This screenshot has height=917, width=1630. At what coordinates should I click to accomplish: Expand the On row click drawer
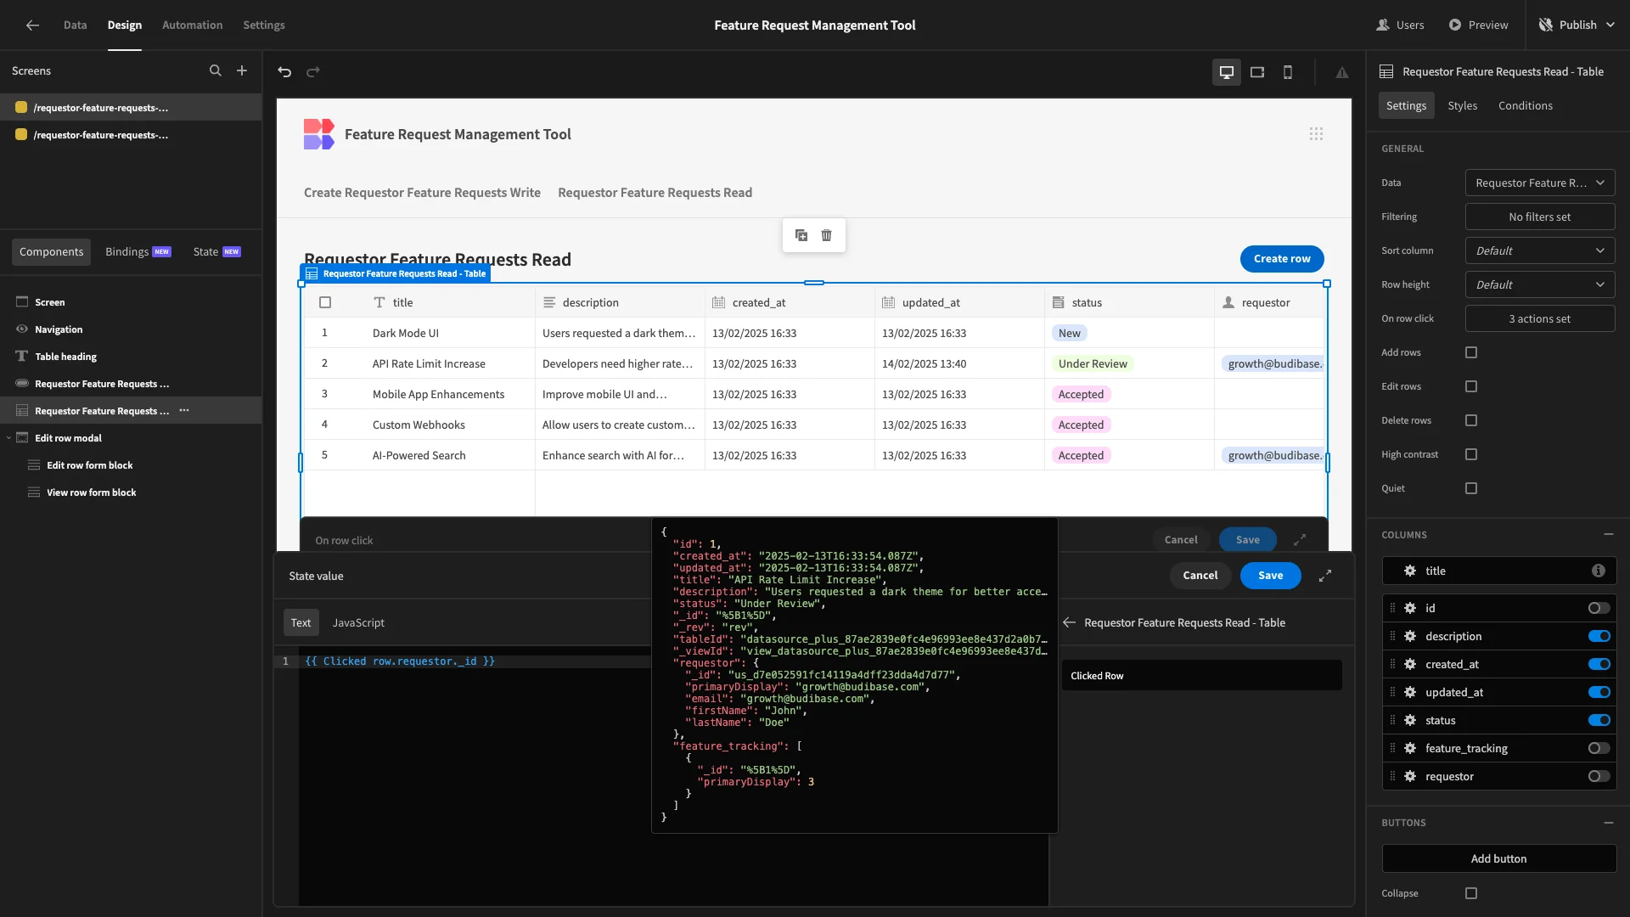tap(1300, 540)
